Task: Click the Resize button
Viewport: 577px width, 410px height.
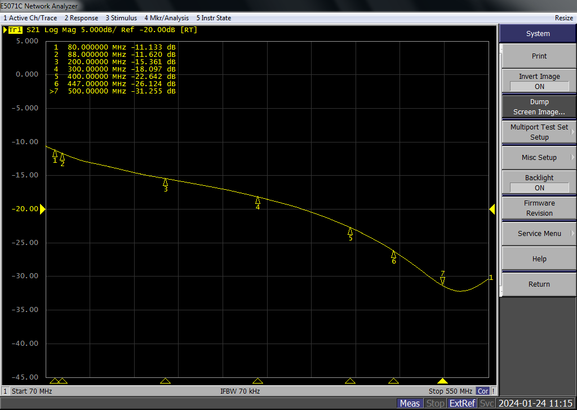Action: 563,18
